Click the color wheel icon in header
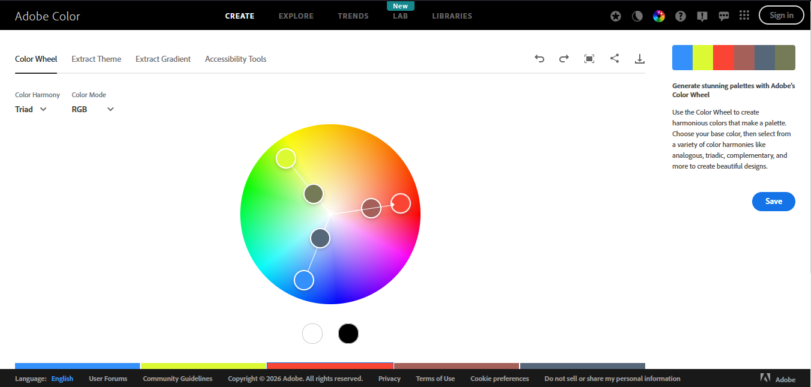 coord(659,16)
